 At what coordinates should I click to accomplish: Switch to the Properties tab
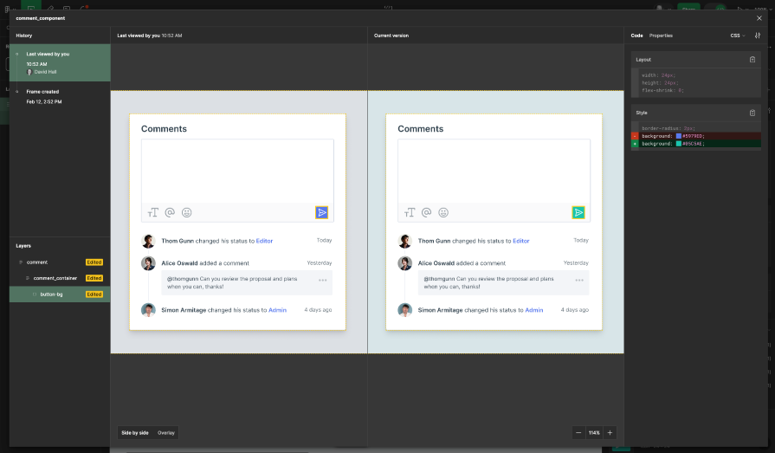click(x=661, y=36)
